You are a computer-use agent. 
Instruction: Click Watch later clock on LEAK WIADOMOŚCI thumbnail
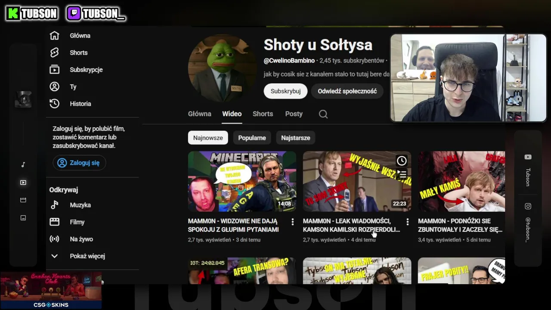tap(401, 161)
